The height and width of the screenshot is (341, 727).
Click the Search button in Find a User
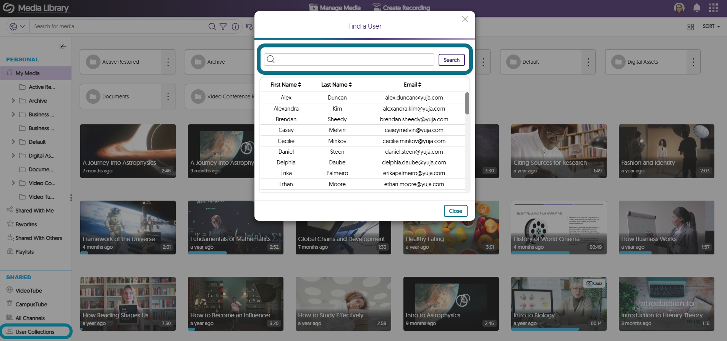coord(452,60)
